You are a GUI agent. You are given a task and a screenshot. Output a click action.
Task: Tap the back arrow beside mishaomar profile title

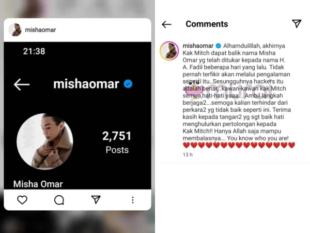[22, 84]
